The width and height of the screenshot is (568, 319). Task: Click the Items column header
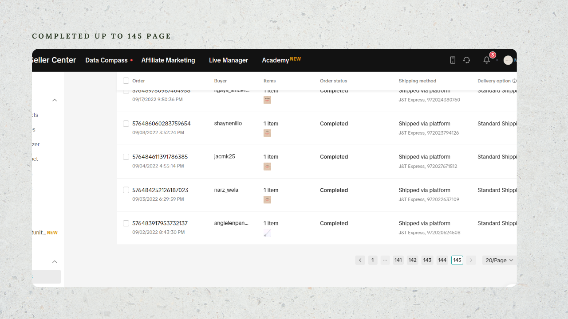[270, 81]
